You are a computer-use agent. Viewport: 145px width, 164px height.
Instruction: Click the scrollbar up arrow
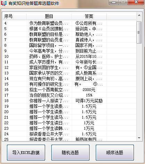[139, 16]
